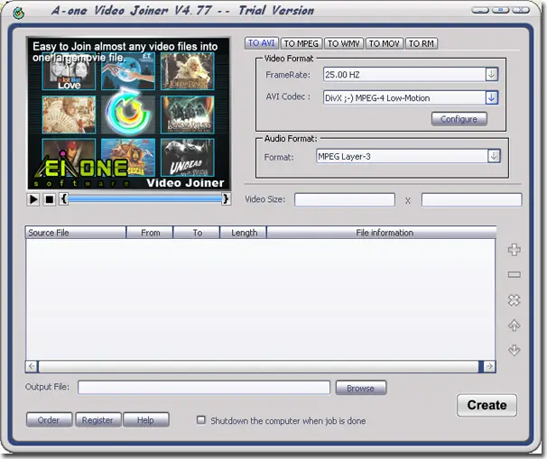Image resolution: width=547 pixels, height=459 pixels.
Task: Switch to the TO RM tab
Action: [x=422, y=43]
